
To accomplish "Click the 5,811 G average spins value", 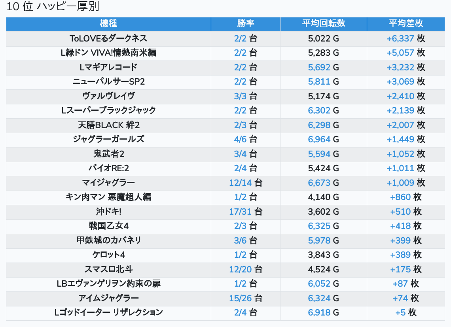I will 323,82.
